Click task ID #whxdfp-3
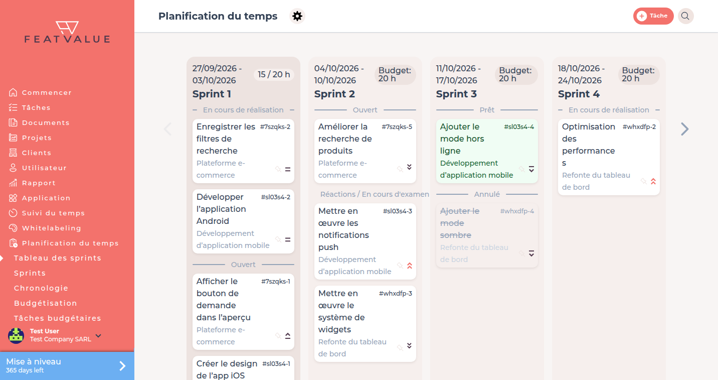Viewport: 718px width, 380px height. [396, 294]
